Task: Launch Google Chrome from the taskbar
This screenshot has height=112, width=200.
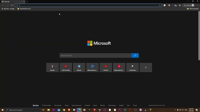Action: click(64, 110)
